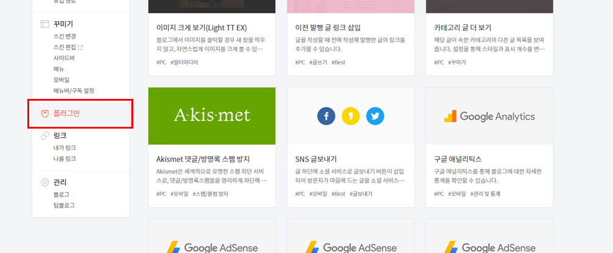Click 링크 section heading

coord(60,136)
